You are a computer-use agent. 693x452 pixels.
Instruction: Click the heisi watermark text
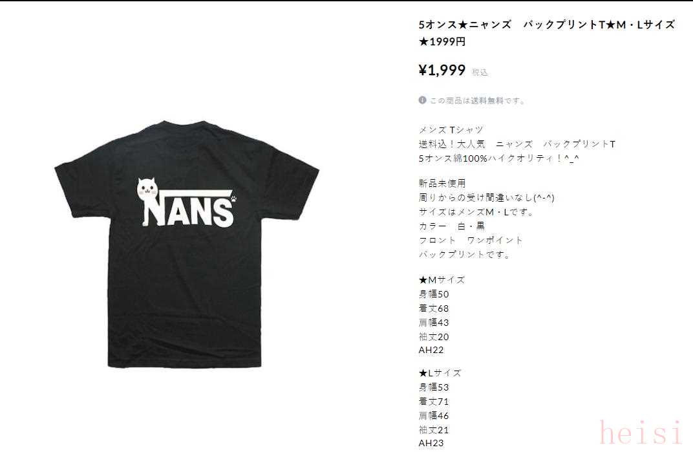pyautogui.click(x=641, y=433)
